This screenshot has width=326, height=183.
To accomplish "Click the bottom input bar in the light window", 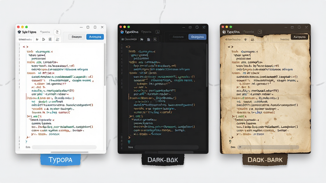I will [64, 147].
